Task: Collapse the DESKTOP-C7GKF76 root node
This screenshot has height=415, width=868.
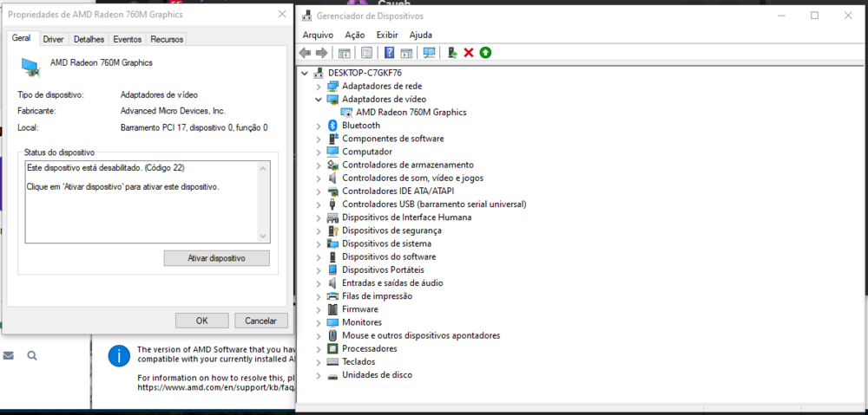Action: 305,73
